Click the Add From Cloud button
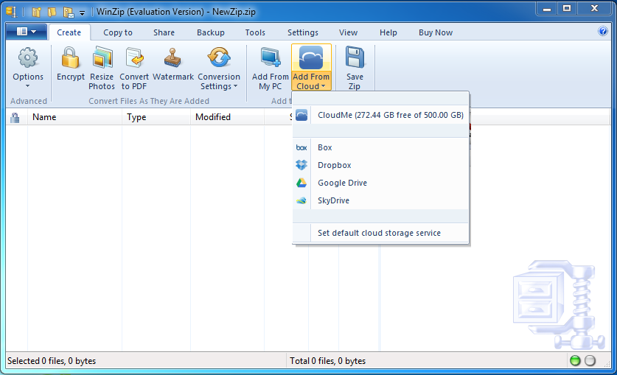Image resolution: width=617 pixels, height=375 pixels. pyautogui.click(x=311, y=68)
